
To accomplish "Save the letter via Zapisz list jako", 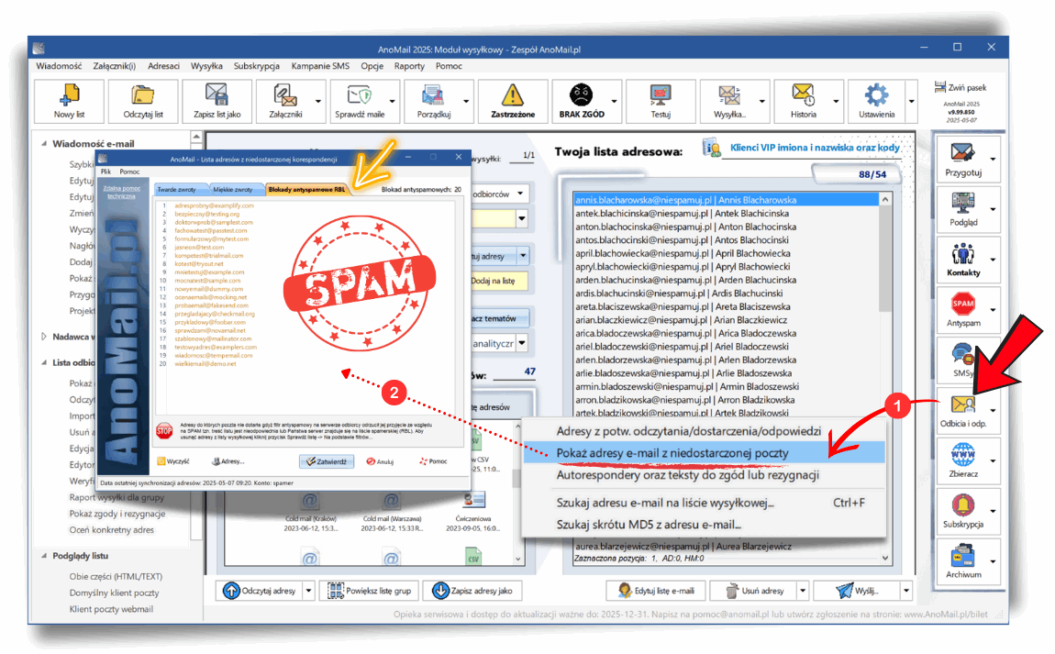I will [x=217, y=101].
